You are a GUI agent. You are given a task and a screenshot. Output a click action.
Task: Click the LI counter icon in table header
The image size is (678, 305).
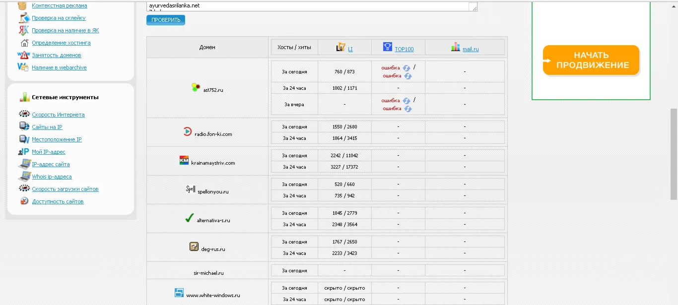click(340, 47)
